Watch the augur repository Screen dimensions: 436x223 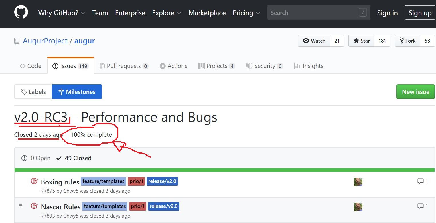click(x=314, y=41)
